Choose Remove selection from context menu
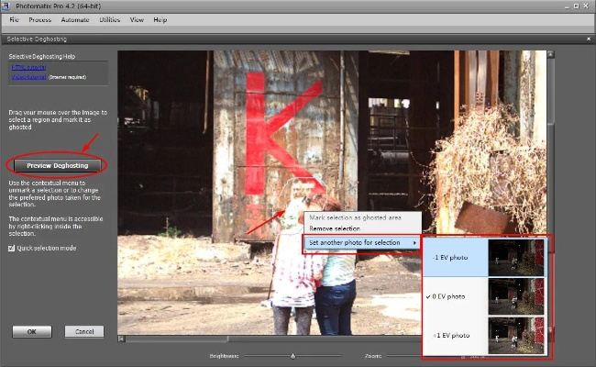The image size is (596, 367). (x=335, y=228)
